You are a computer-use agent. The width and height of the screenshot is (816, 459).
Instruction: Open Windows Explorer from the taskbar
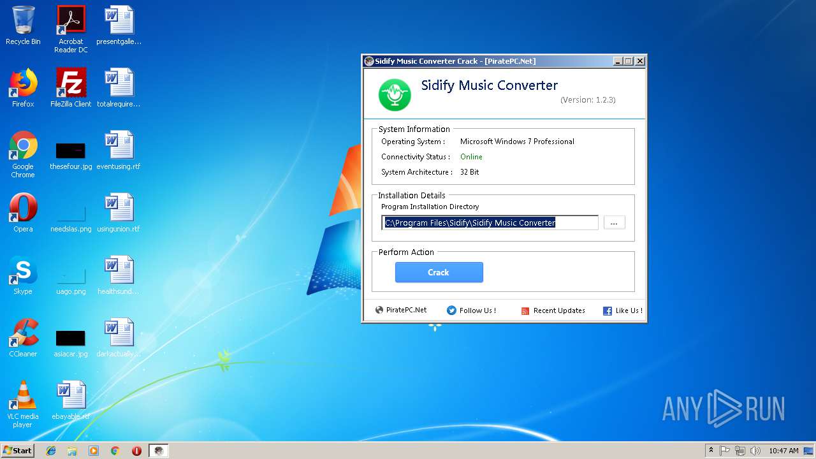tap(72, 451)
